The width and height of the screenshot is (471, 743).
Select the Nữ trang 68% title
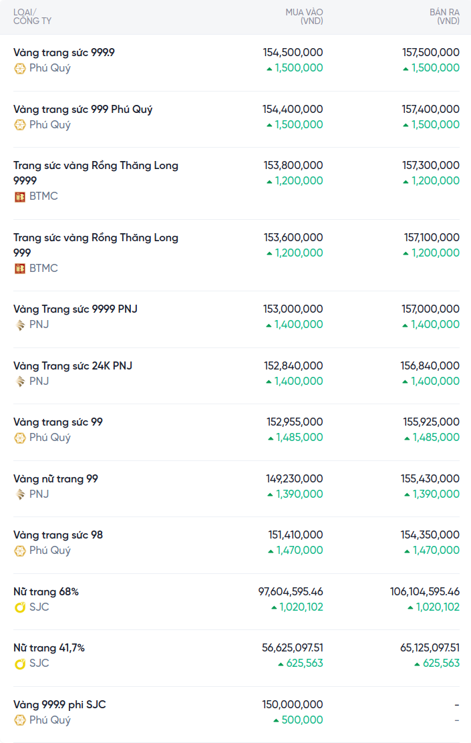46,592
